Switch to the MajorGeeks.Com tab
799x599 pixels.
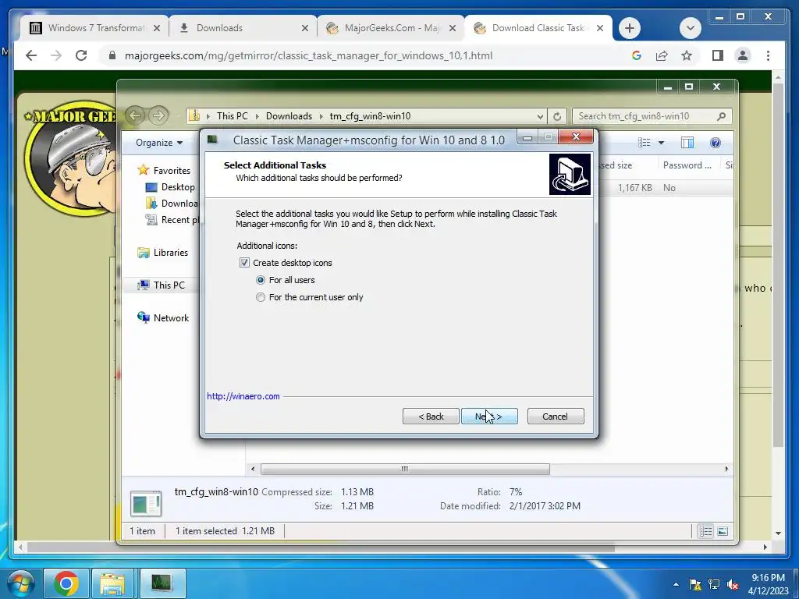392,28
